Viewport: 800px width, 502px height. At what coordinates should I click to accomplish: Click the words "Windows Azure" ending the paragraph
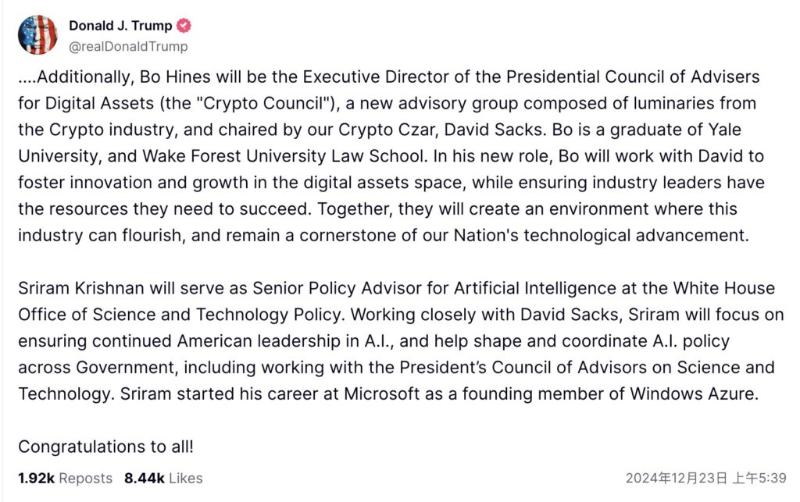coord(693,394)
